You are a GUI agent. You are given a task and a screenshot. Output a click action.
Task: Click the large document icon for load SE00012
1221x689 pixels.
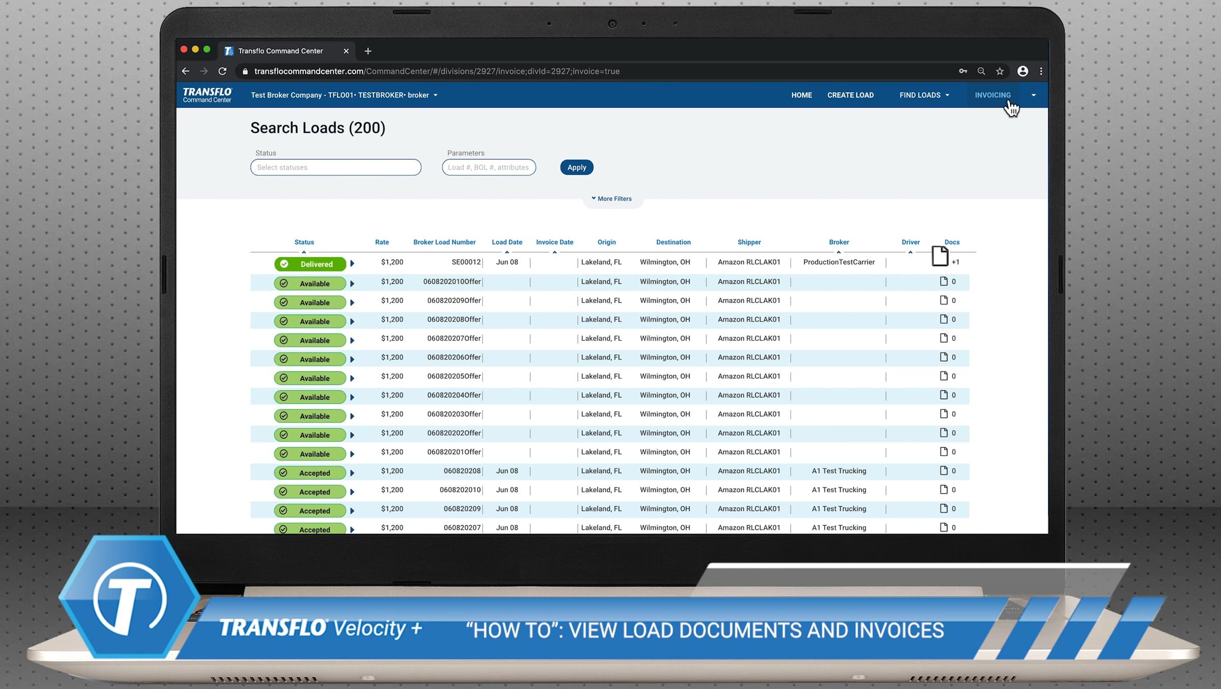click(939, 256)
